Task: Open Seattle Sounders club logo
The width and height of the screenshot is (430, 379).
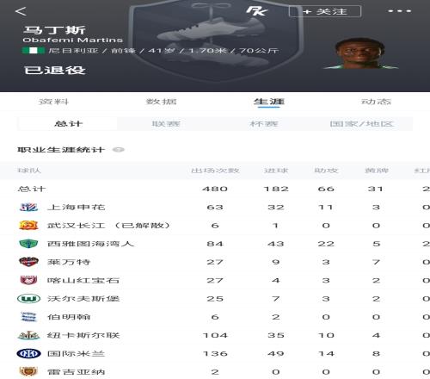Action: [x=28, y=244]
